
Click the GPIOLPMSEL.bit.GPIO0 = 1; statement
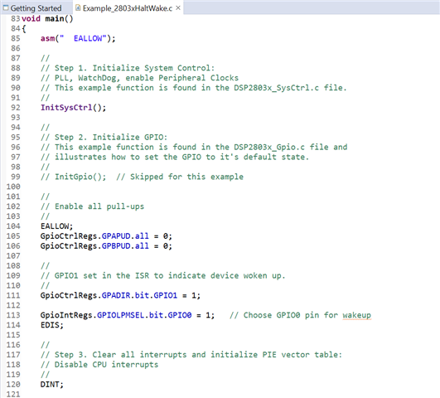click(127, 315)
